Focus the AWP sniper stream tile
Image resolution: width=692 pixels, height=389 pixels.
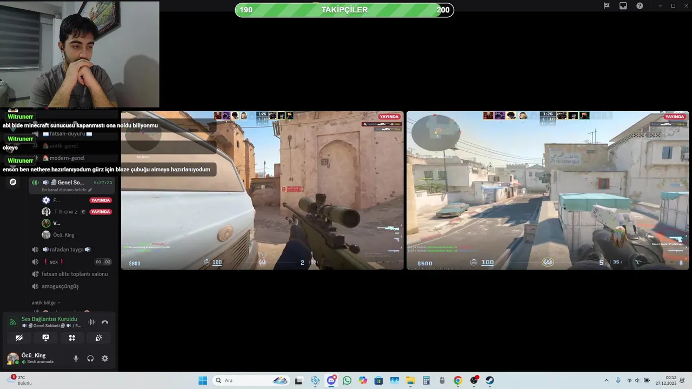pyautogui.click(x=262, y=190)
